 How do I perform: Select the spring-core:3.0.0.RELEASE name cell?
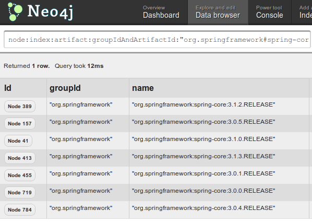coord(219,192)
